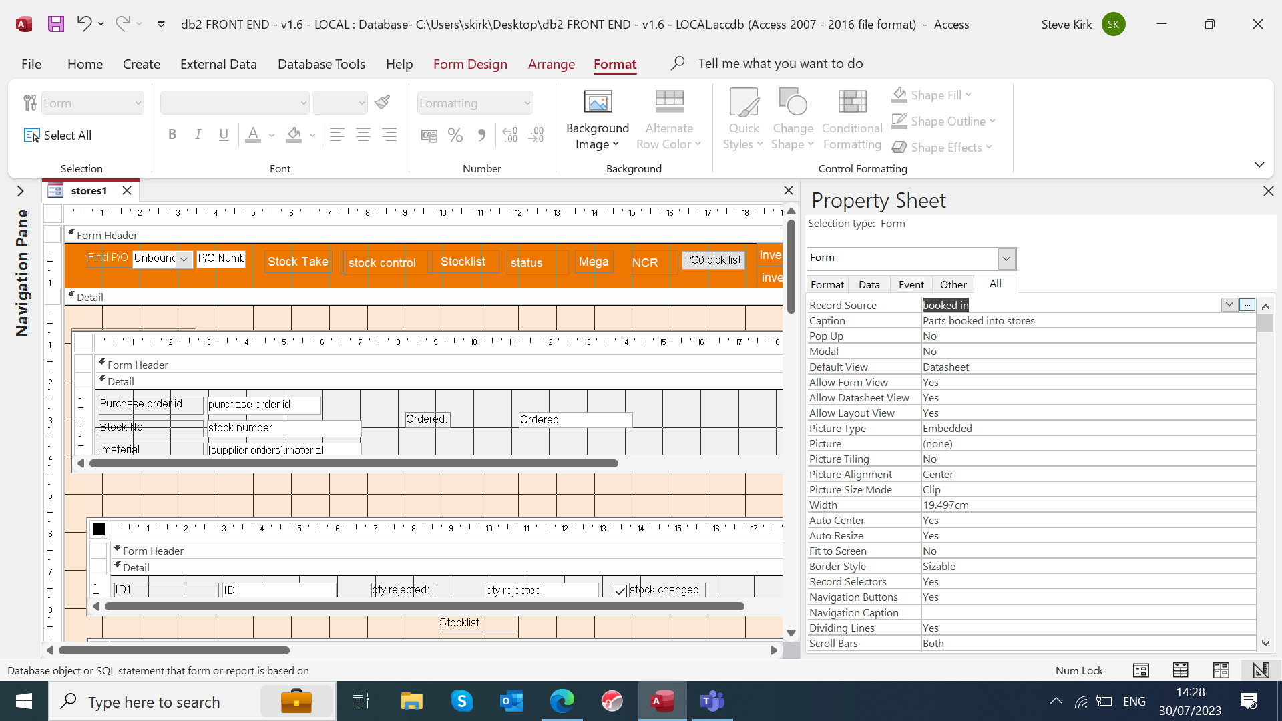Pick the background fill color button
The width and height of the screenshot is (1282, 721).
(294, 135)
